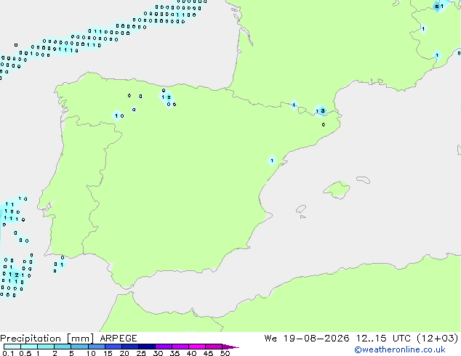This screenshot has width=461, height=356.
Task: Click the '12..15 UTC' time range text
Action: pos(382,338)
